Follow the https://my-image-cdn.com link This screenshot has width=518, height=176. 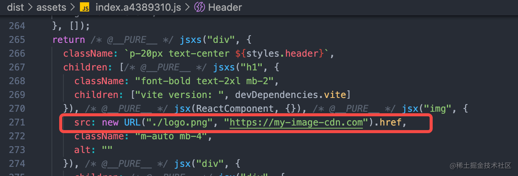(296, 122)
